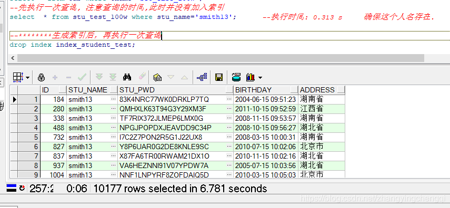Click the small button in STU_NAME header
The height and width of the screenshot is (208, 450).
point(113,90)
